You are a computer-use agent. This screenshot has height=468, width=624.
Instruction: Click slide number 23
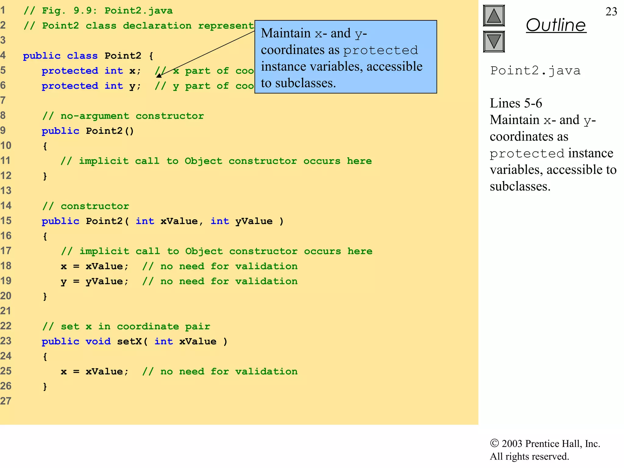(x=611, y=12)
